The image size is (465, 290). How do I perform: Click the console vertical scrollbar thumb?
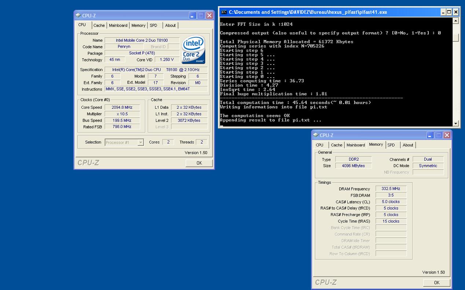click(456, 37)
